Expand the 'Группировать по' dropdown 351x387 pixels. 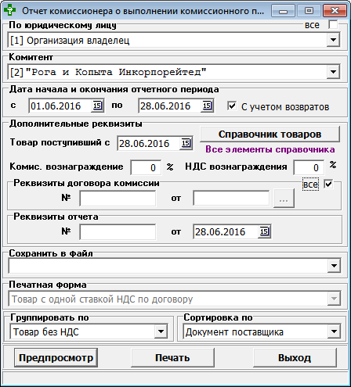click(161, 331)
